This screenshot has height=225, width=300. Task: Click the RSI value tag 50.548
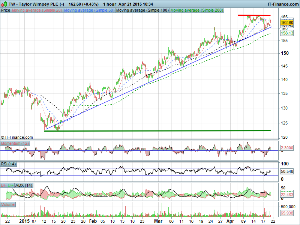pyautogui.click(x=286, y=171)
